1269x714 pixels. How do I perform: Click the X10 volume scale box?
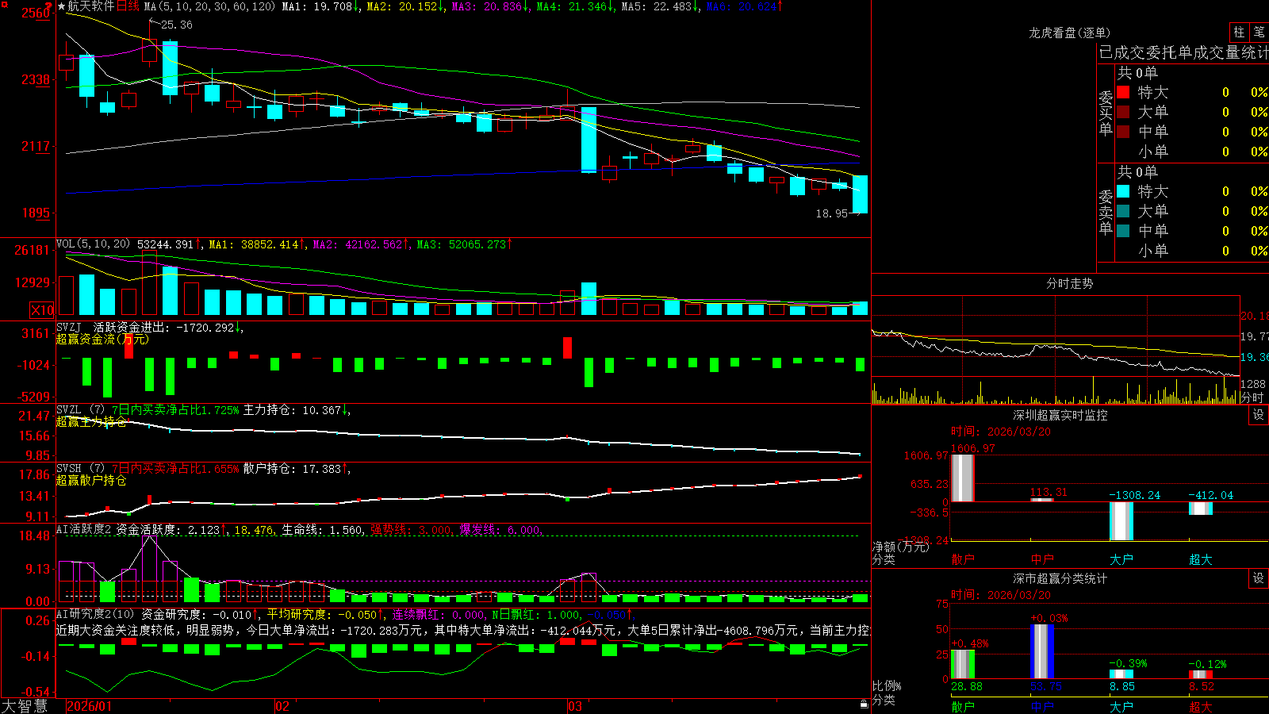(42, 310)
